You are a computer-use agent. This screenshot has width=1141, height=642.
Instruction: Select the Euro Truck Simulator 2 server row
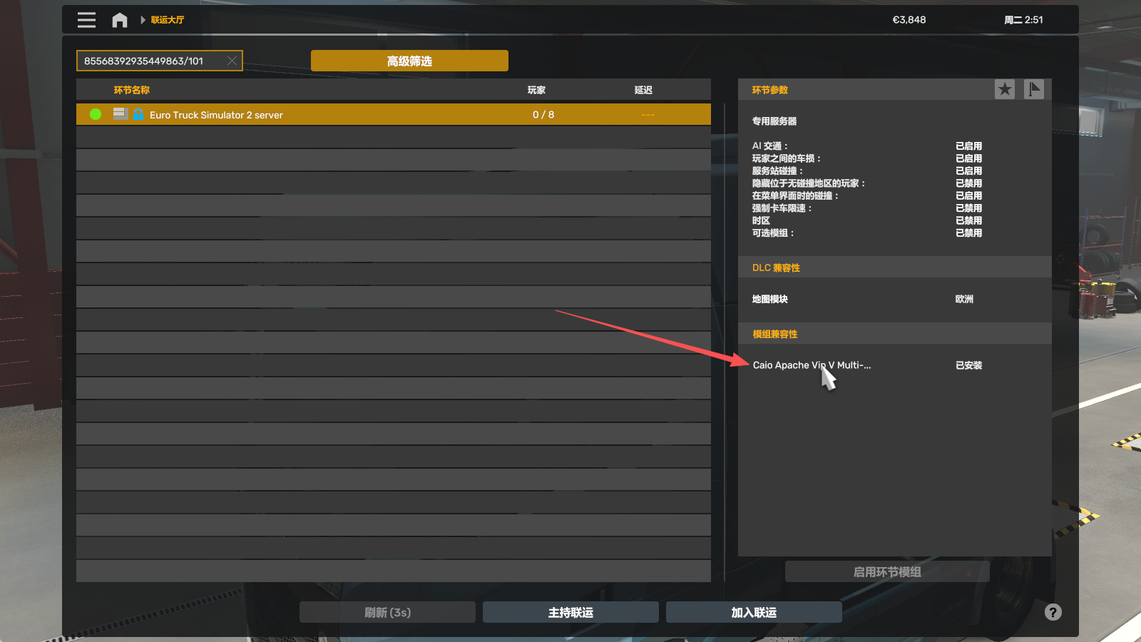pos(392,115)
